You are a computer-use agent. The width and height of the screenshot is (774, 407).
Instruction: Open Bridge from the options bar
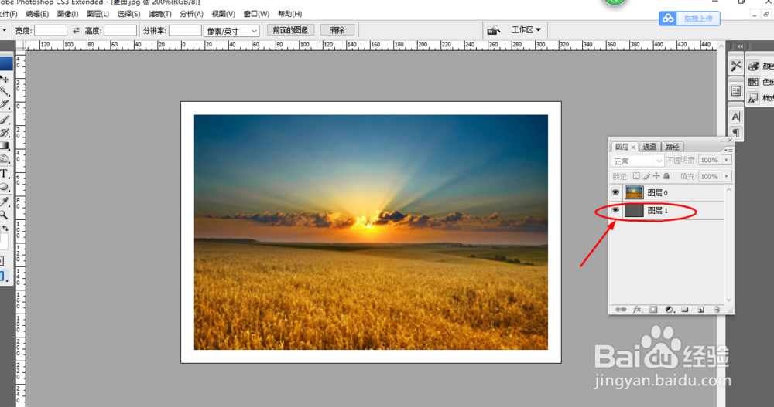[494, 31]
